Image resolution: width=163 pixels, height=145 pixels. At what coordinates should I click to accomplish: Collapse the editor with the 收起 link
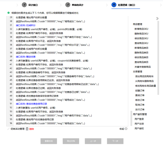point(122,129)
